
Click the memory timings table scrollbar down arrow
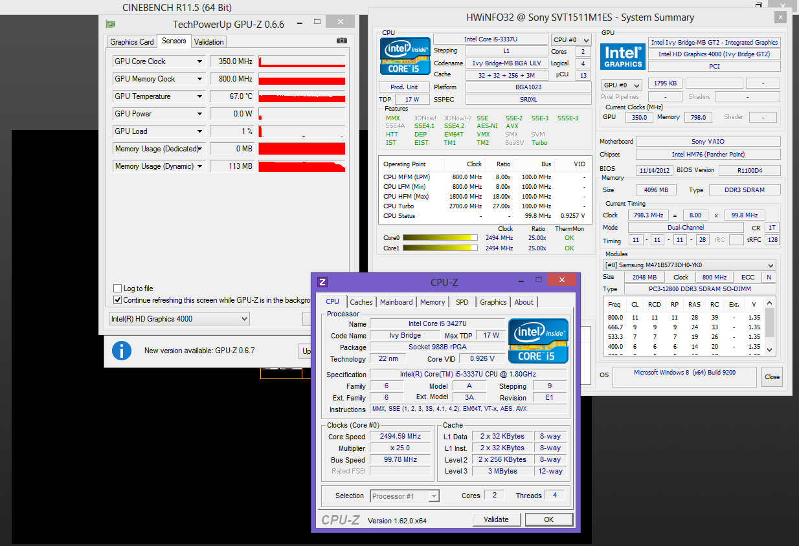coord(770,350)
